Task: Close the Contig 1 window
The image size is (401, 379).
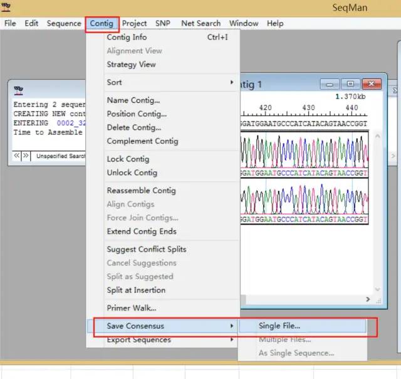Action: tap(372, 84)
